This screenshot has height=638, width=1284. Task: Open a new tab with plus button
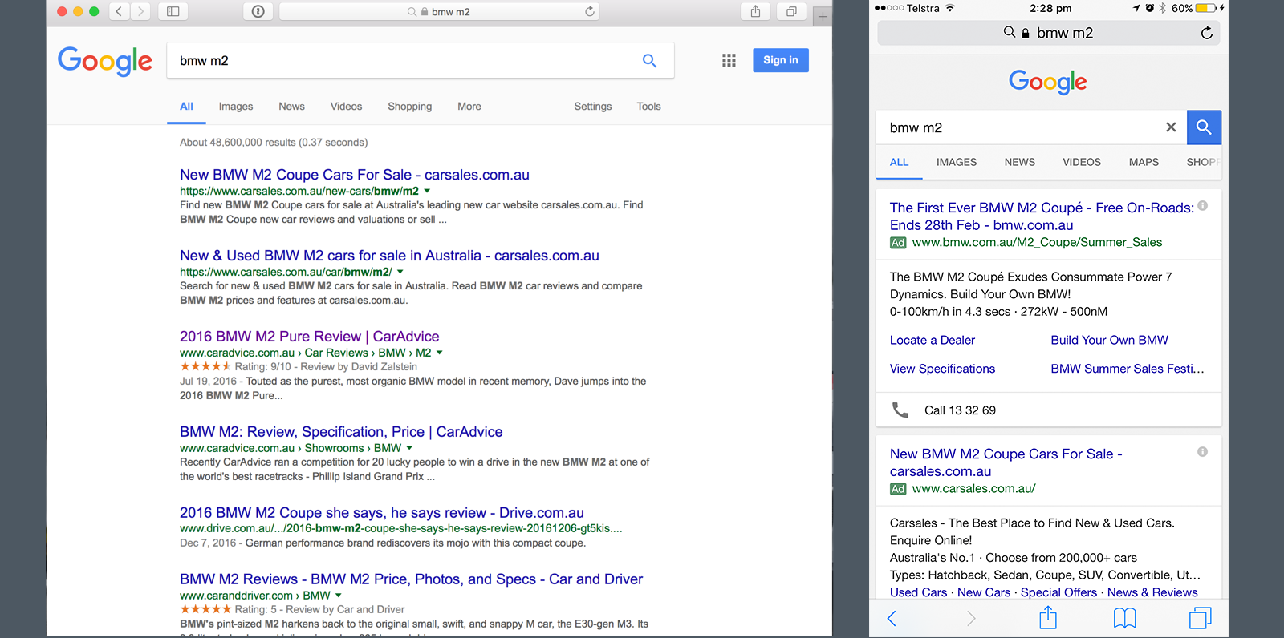(823, 16)
